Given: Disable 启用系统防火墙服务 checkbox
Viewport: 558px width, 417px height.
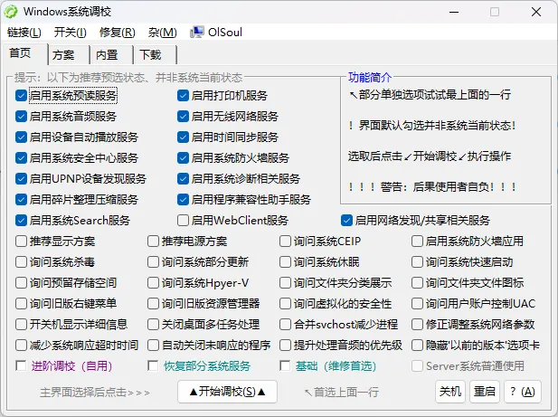Looking at the screenshot, I should (183, 158).
